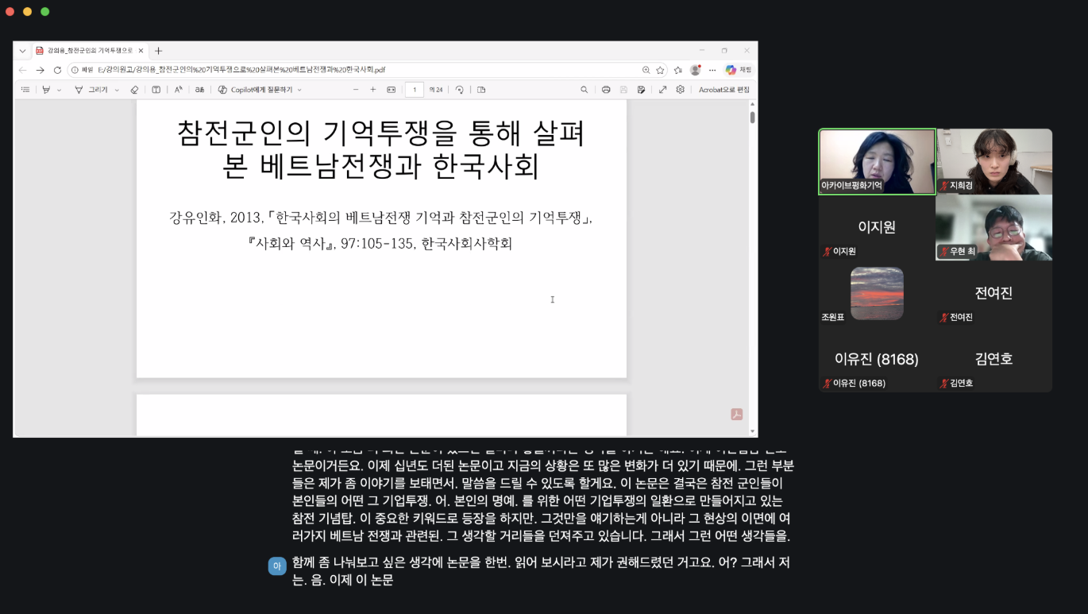This screenshot has width=1088, height=614.
Task: Open the PDF table of contents icon
Action: 25,90
